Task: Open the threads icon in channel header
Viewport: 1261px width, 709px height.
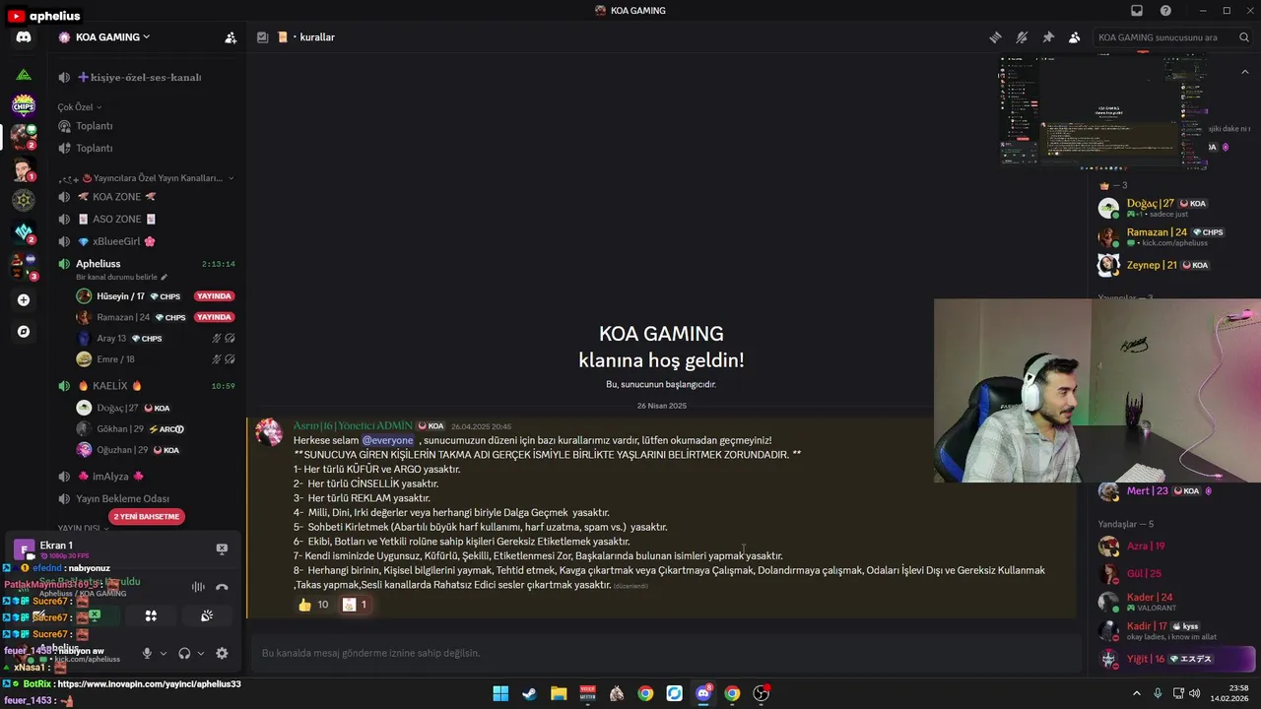Action: click(995, 37)
